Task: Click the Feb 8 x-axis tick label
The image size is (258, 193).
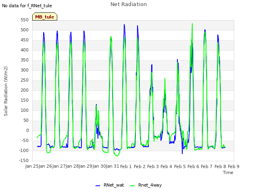Action: click(220, 166)
